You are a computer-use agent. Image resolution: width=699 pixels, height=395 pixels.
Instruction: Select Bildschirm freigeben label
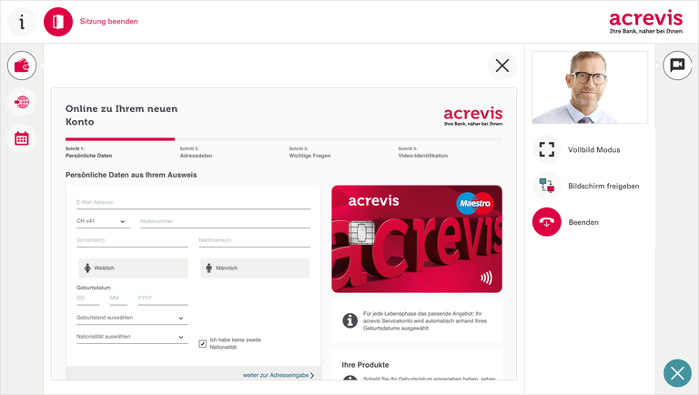pyautogui.click(x=603, y=186)
